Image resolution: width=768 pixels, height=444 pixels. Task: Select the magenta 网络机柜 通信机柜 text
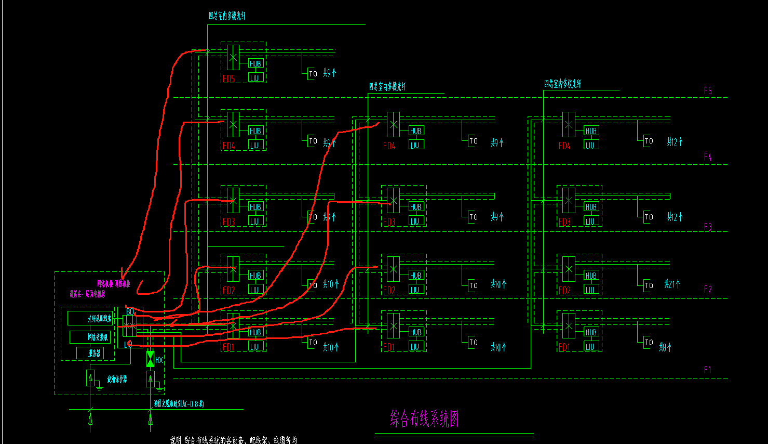[x=113, y=283]
